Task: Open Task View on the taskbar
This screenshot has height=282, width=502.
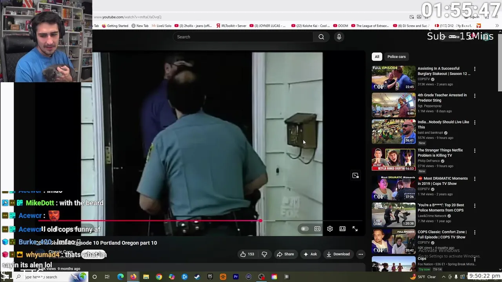Action: click(x=107, y=277)
